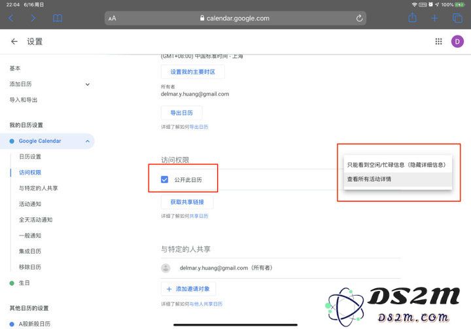Choose 查看所有活动详情 in the dropdown
This screenshot has height=329, width=471.
click(x=398, y=179)
